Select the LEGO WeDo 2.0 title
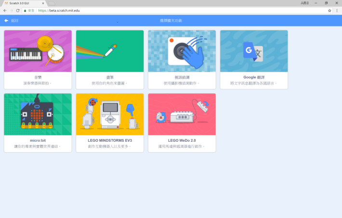This screenshot has width=342, height=218. pyautogui.click(x=182, y=140)
